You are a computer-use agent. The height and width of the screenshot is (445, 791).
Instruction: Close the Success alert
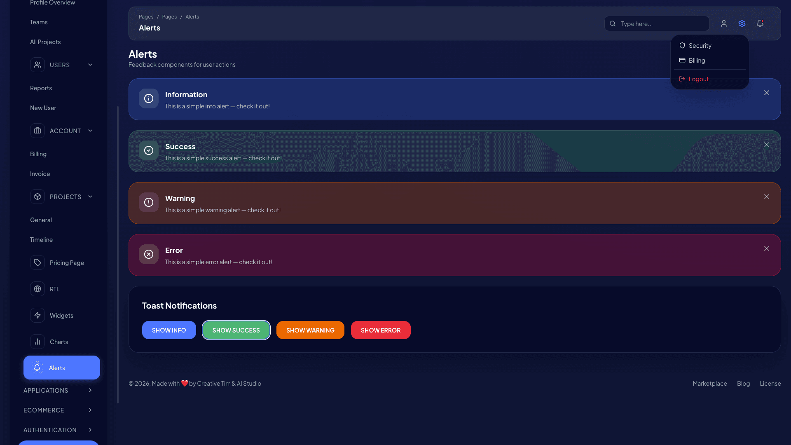pos(767,145)
